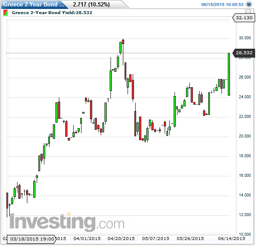Click the red and green legend icon
256x246 pixels.
(6, 13)
